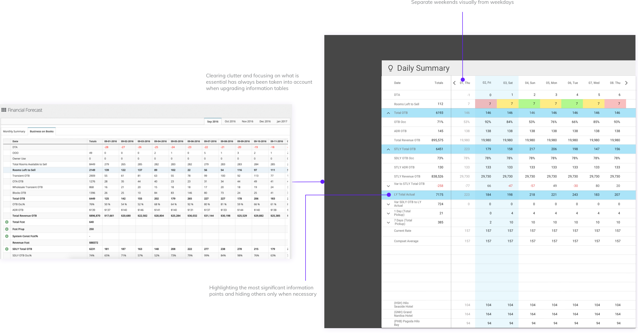The height and width of the screenshot is (335, 638).
Task: Collapse the Total OTB row group
Action: coord(388,113)
